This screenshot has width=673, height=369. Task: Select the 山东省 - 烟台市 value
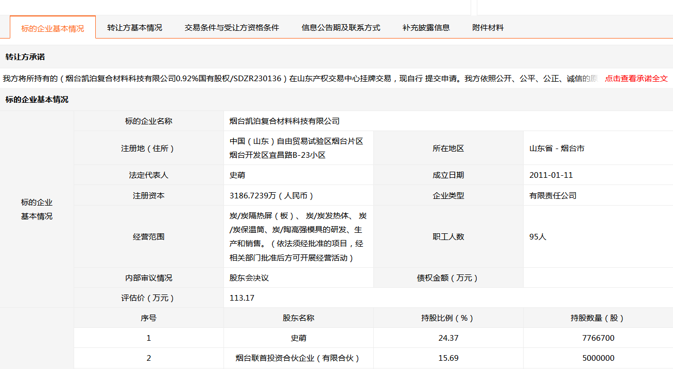point(557,149)
